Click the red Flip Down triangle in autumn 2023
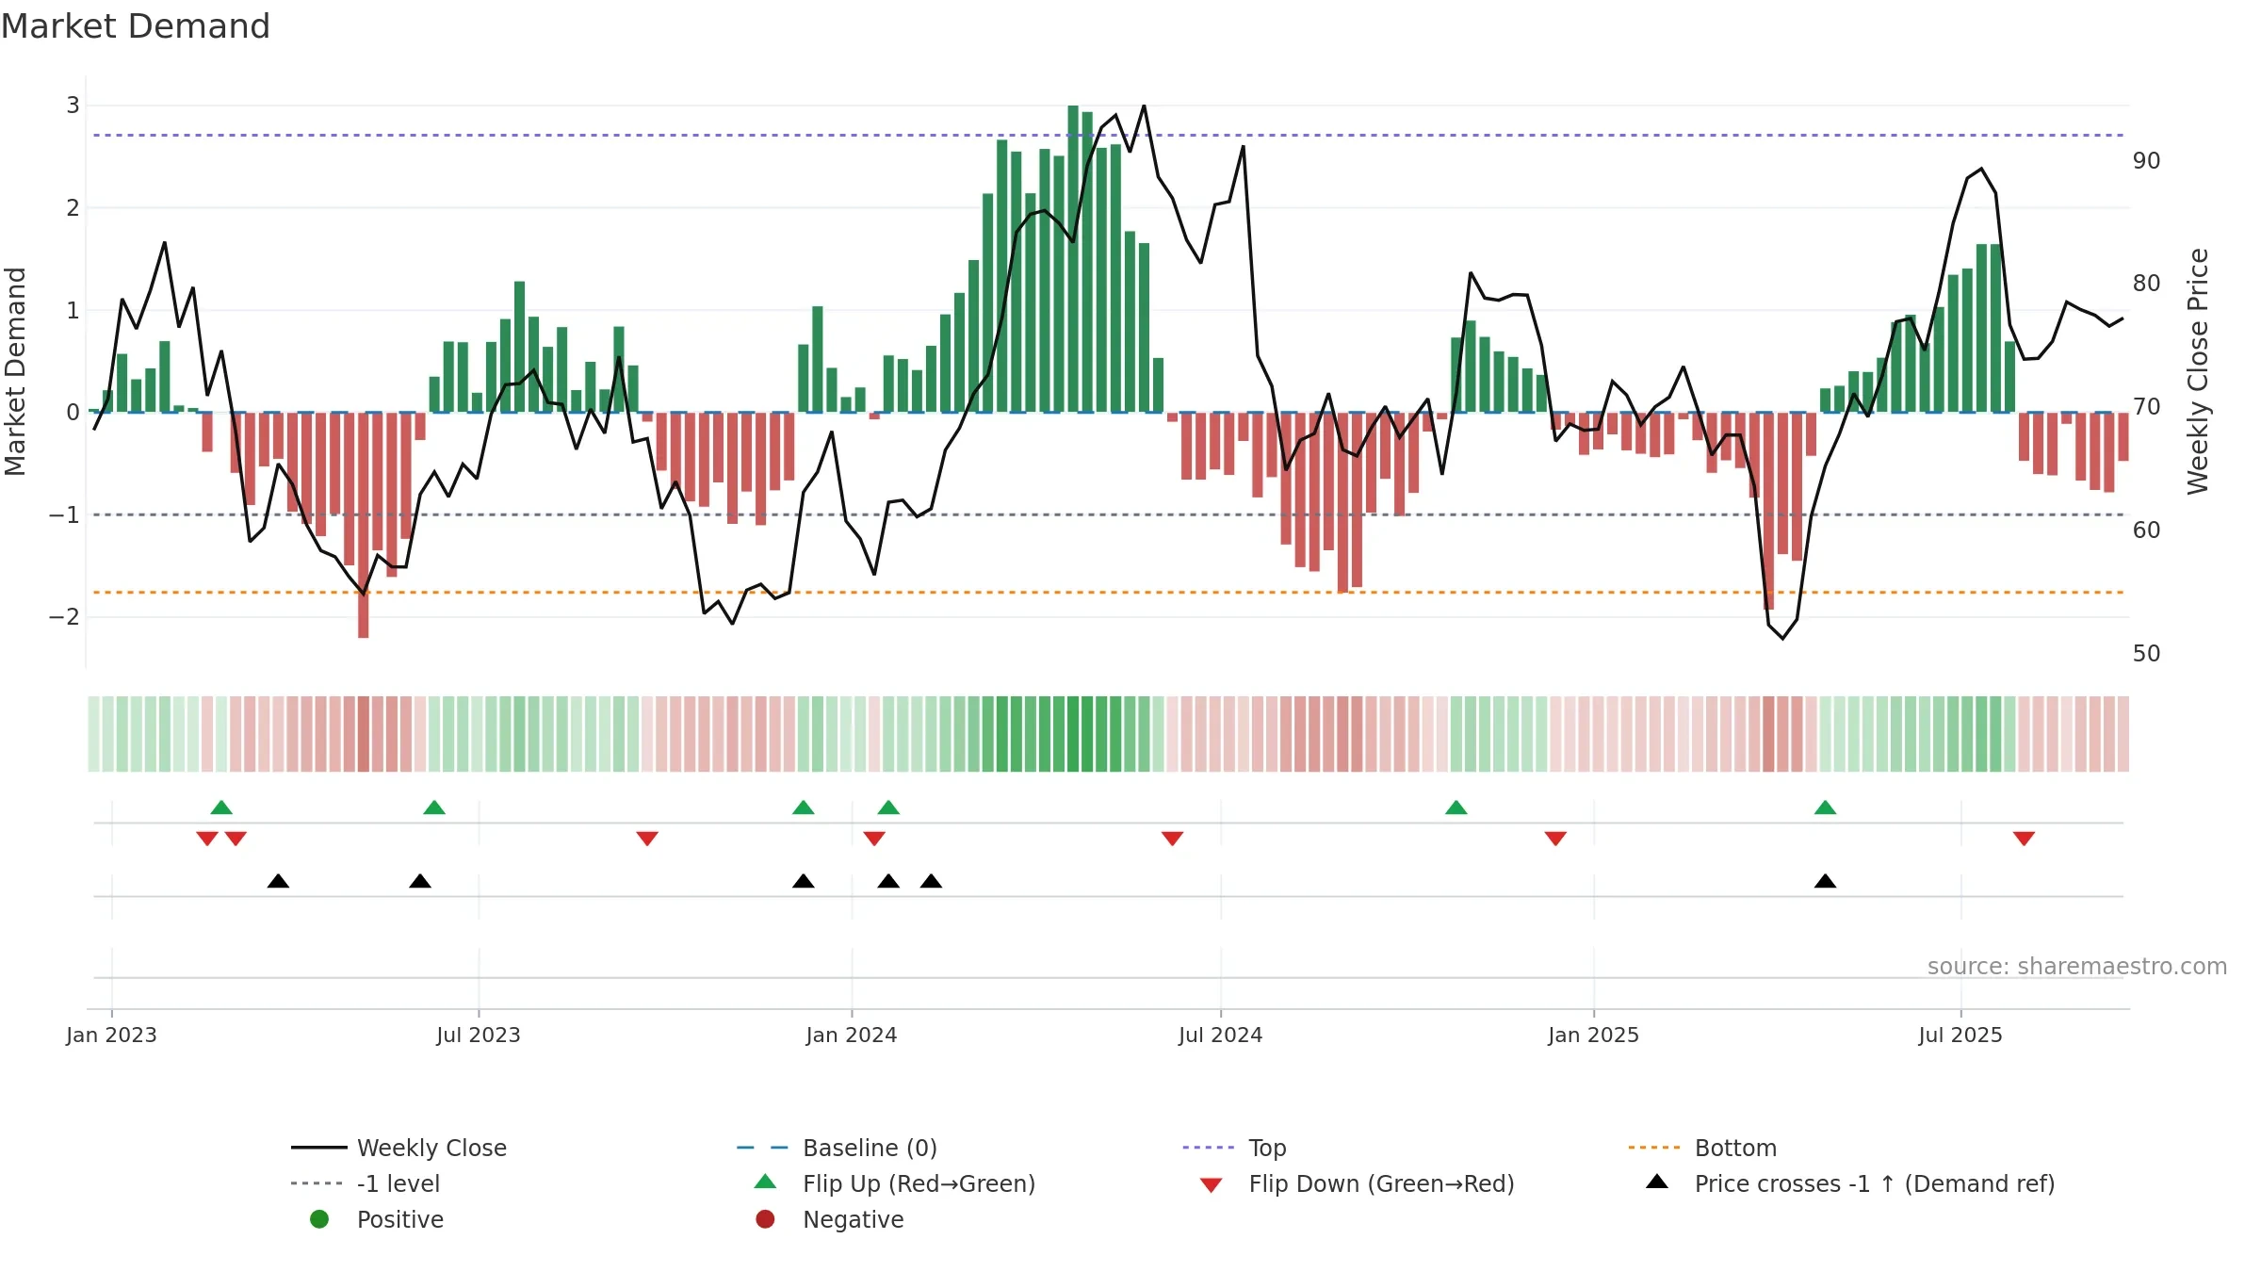 [x=647, y=839]
